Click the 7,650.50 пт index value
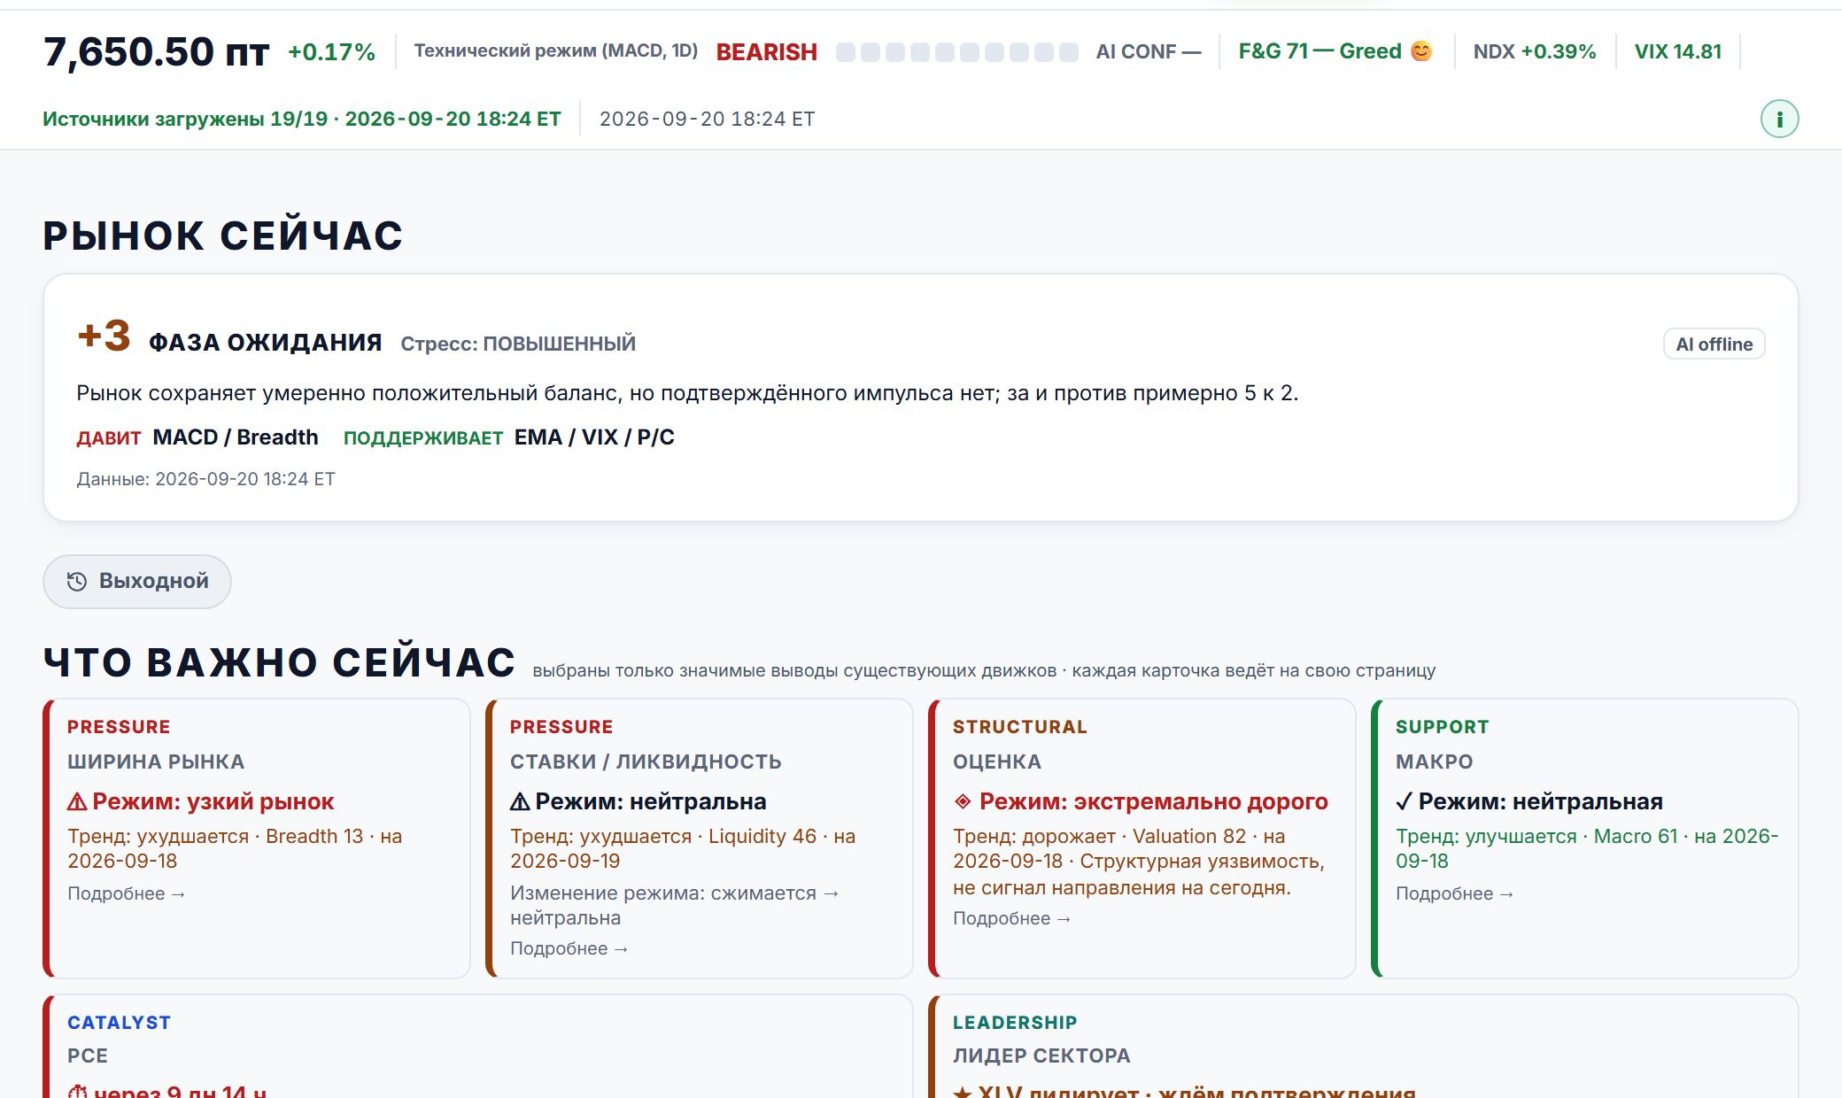The height and width of the screenshot is (1098, 1842). coord(156,52)
